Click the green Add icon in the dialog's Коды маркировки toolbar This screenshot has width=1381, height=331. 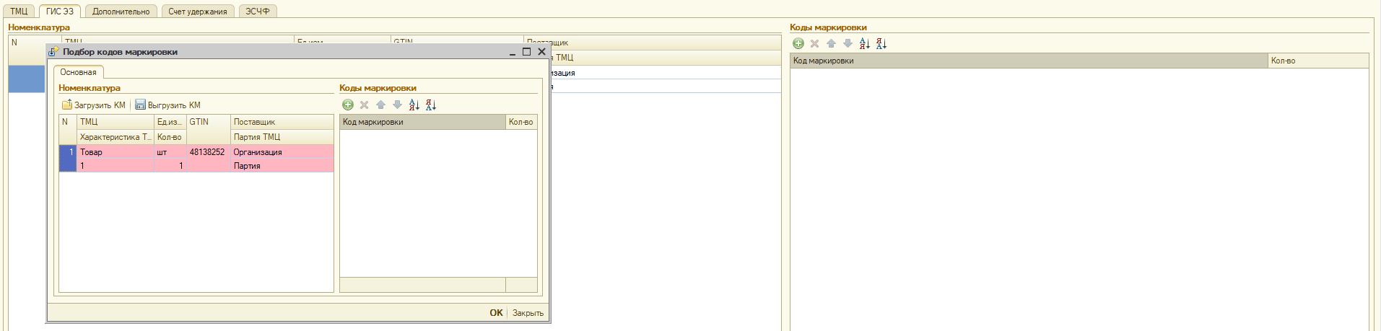pos(348,105)
